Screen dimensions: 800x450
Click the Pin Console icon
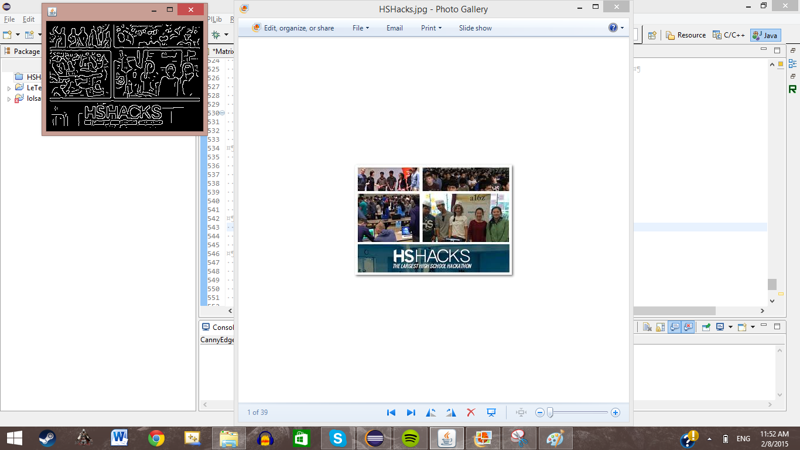coord(706,327)
